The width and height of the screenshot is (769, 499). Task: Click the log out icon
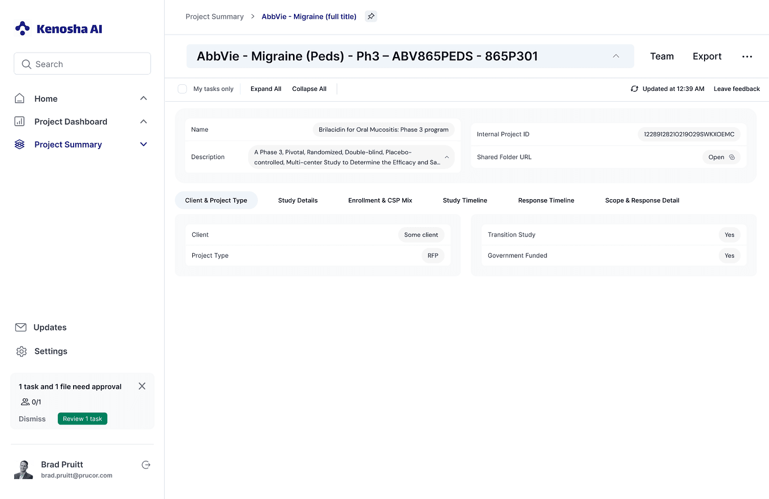[146, 465]
